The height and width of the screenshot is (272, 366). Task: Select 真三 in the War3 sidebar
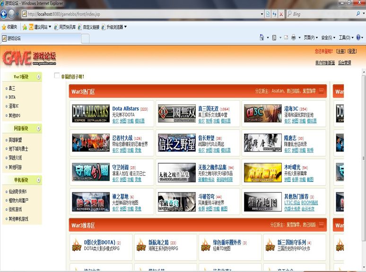(x=12, y=88)
